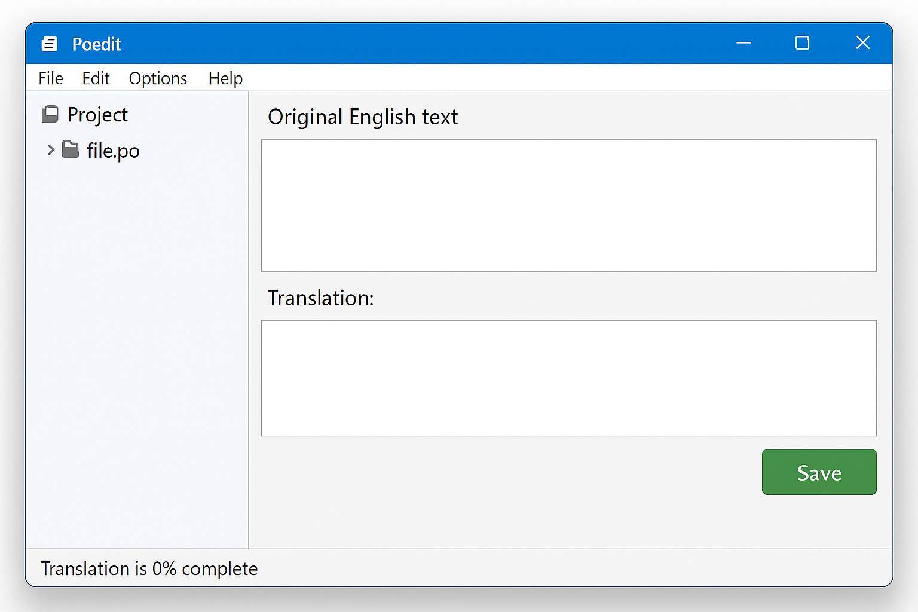This screenshot has width=918, height=612.
Task: Click the Poedit title label
Action: (x=96, y=44)
